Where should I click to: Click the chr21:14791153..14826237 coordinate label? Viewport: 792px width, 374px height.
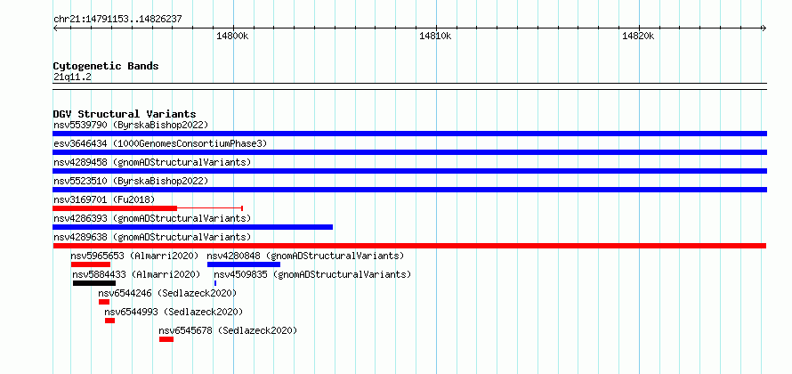[x=117, y=20]
